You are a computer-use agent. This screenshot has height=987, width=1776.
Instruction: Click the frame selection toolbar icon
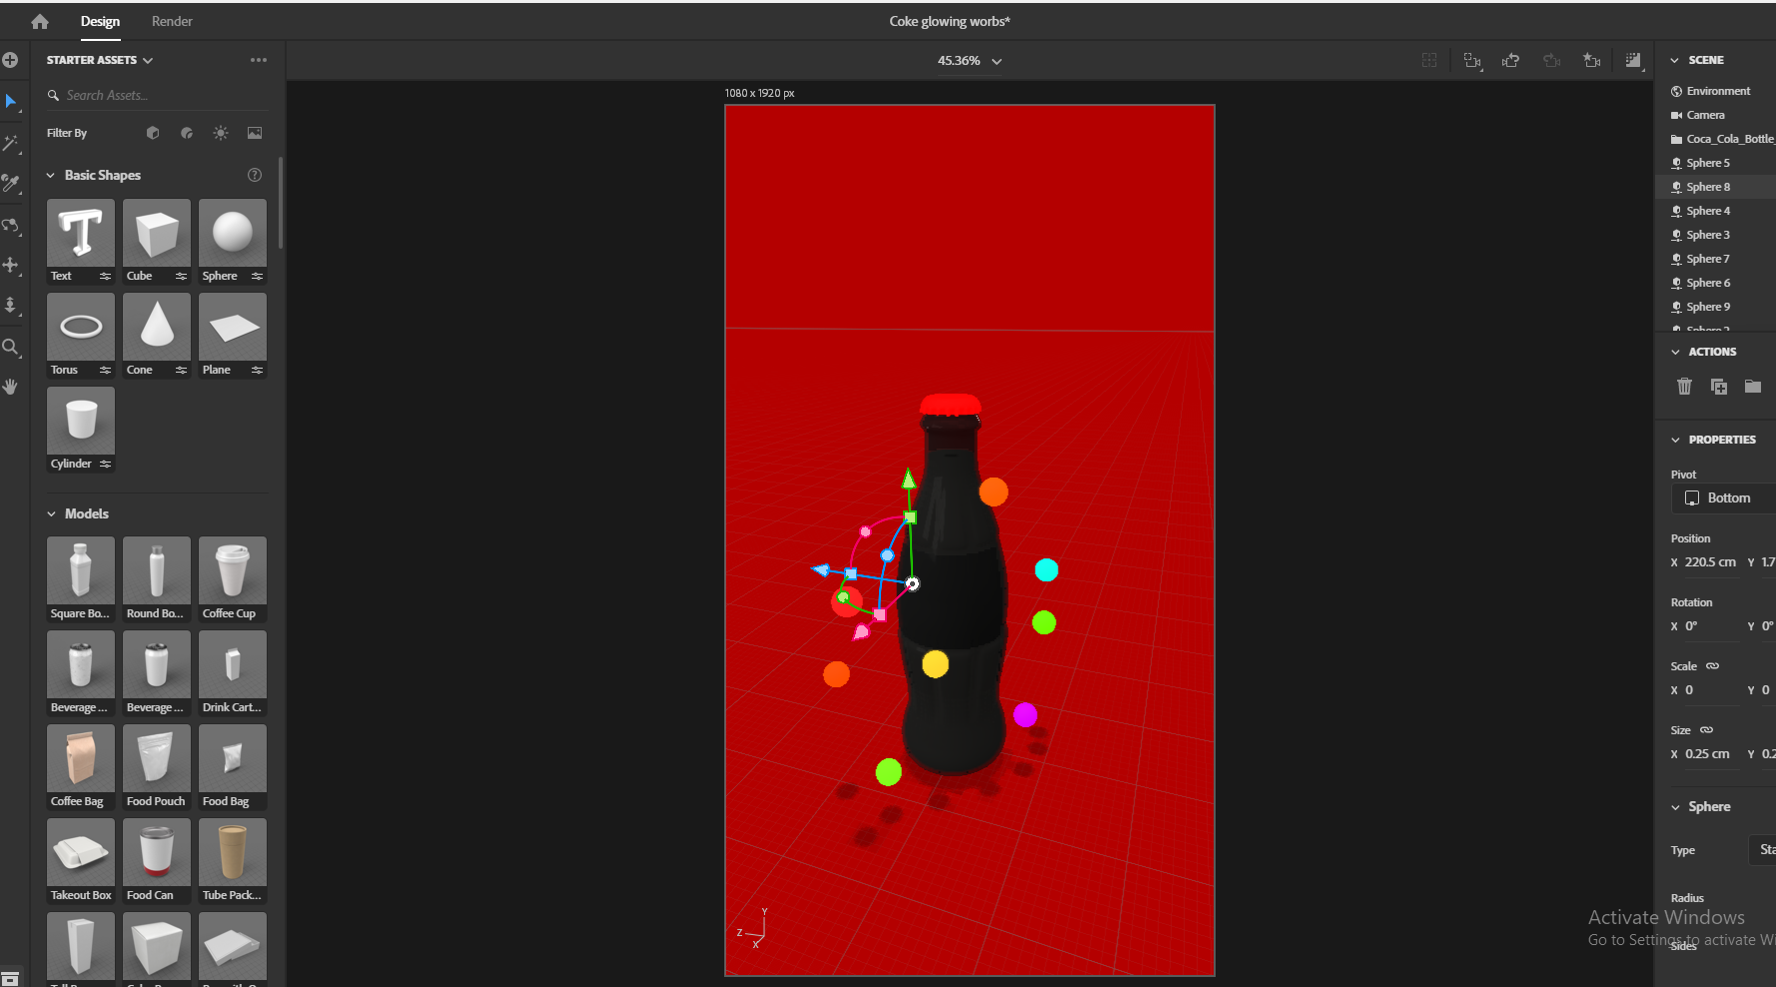1429,61
